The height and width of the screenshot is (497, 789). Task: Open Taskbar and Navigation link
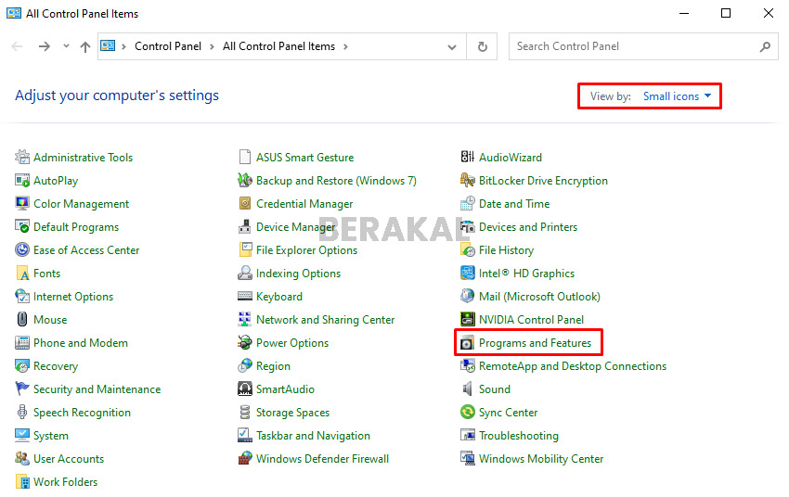313,435
